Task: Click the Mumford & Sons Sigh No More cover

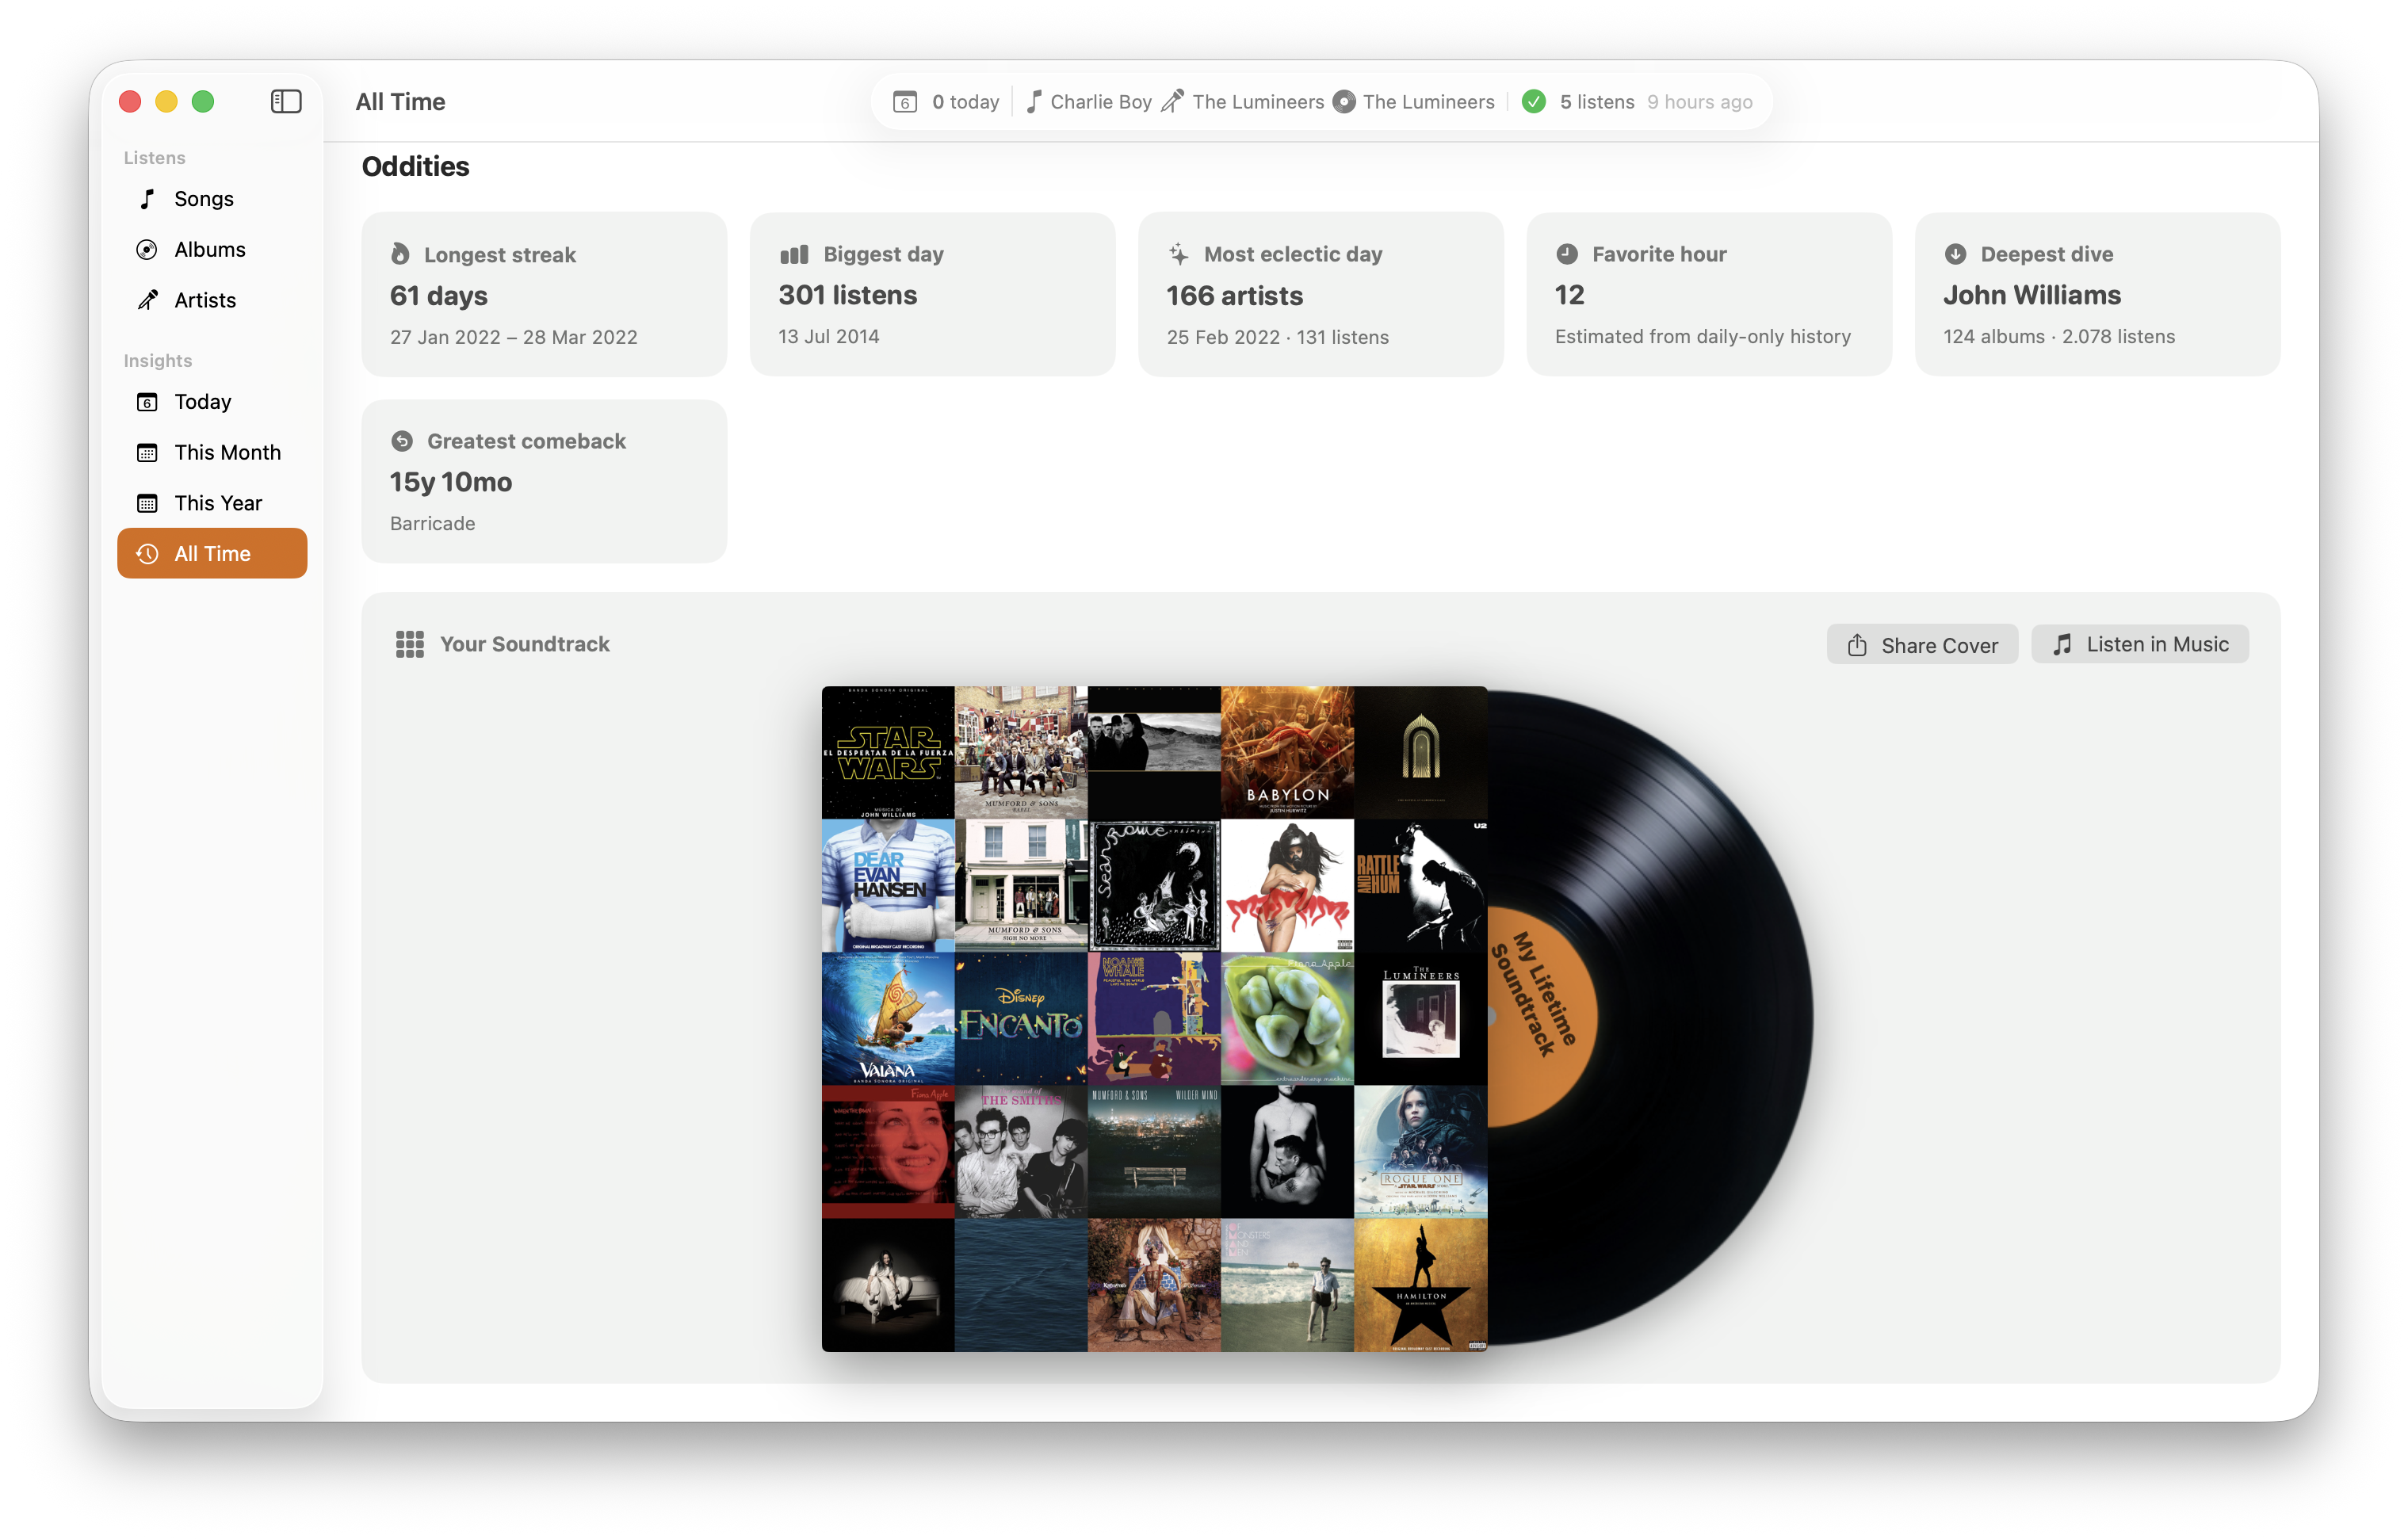Action: 1021,885
